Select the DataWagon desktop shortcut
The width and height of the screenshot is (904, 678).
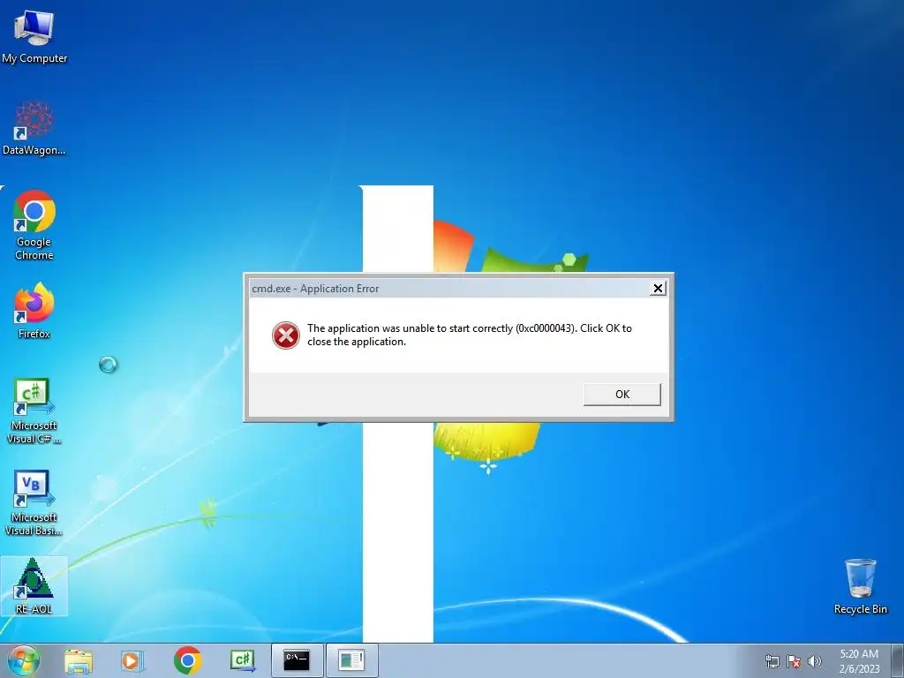click(x=34, y=129)
